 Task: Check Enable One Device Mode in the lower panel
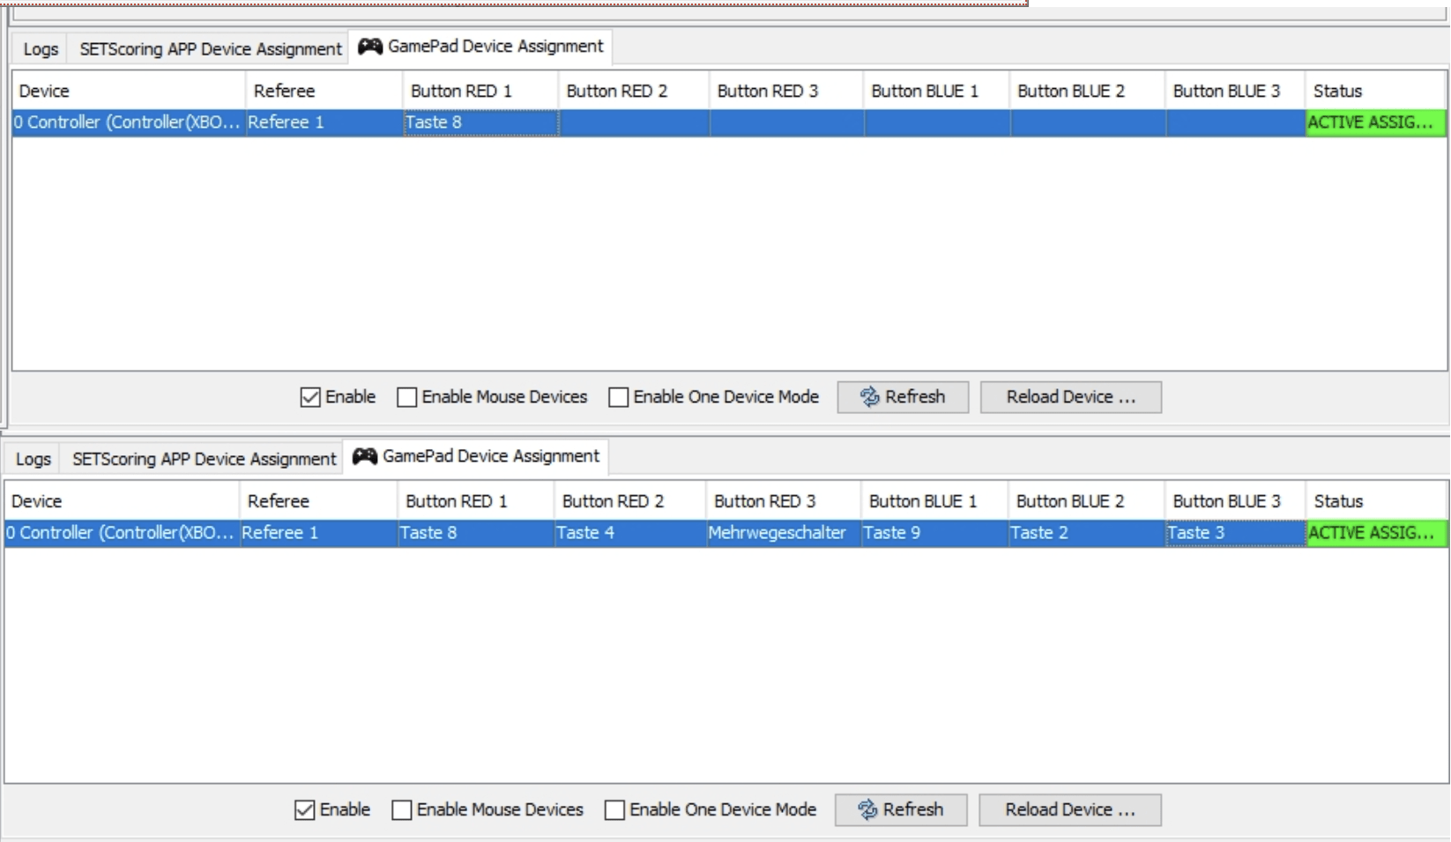pos(614,809)
